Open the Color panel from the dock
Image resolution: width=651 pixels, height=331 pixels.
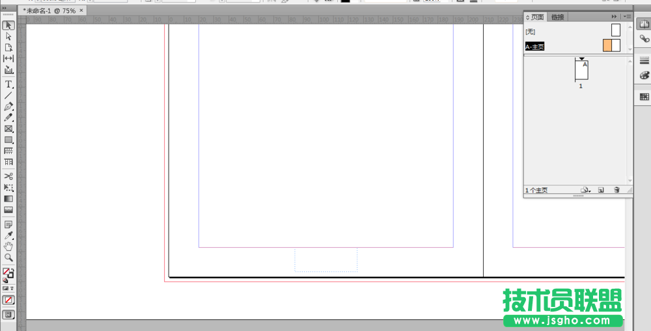click(x=644, y=75)
